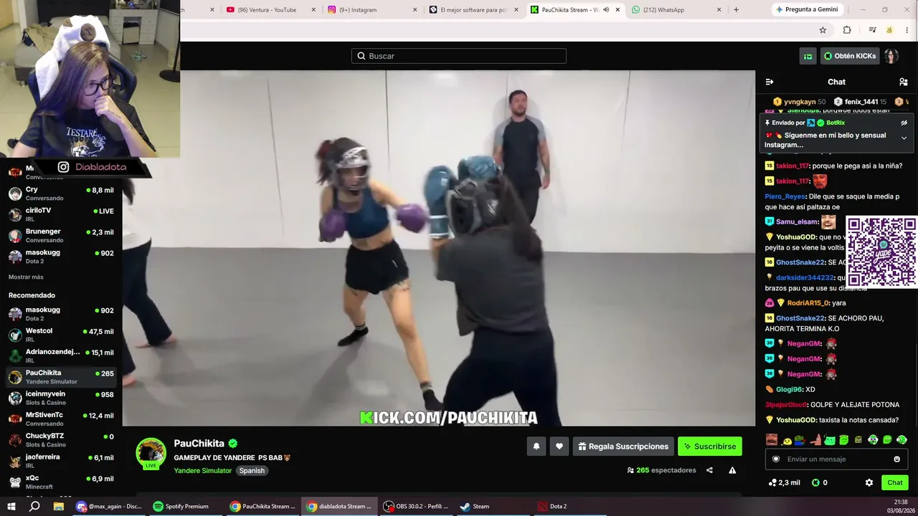This screenshot has height=516, width=918.
Task: Open the Westcol recommended channel
Action: pyautogui.click(x=61, y=335)
